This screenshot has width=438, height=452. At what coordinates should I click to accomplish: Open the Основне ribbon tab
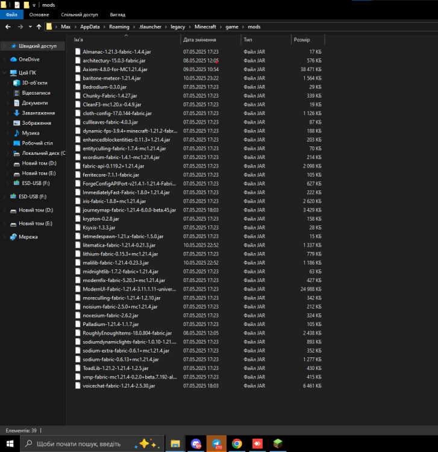coord(39,14)
